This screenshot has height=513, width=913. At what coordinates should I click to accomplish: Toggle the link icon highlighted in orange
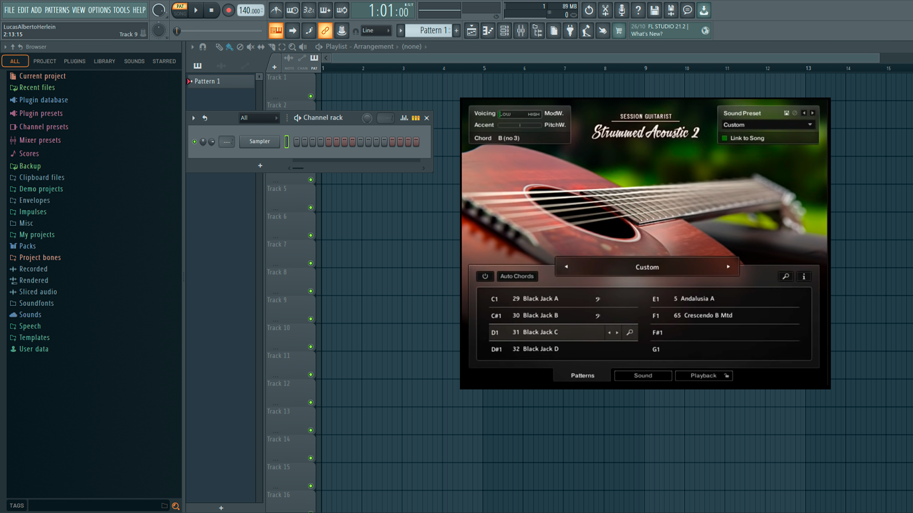pyautogui.click(x=325, y=31)
